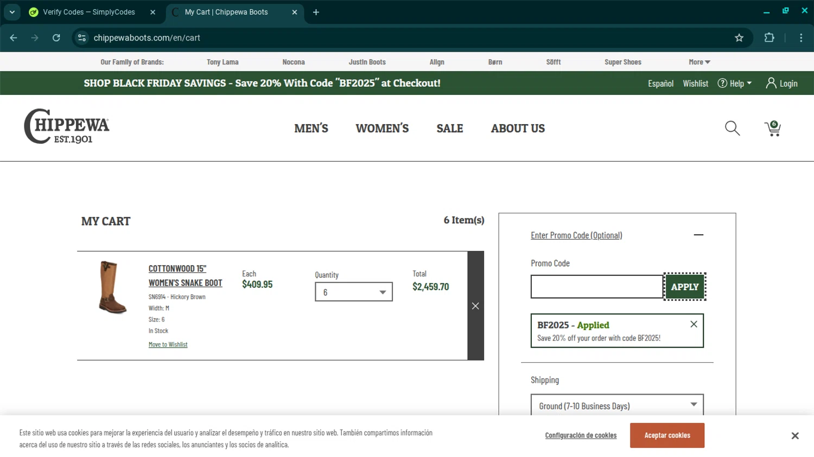814x457 pixels.
Task: Open the WOMEN'S navigation menu
Action: [382, 128]
